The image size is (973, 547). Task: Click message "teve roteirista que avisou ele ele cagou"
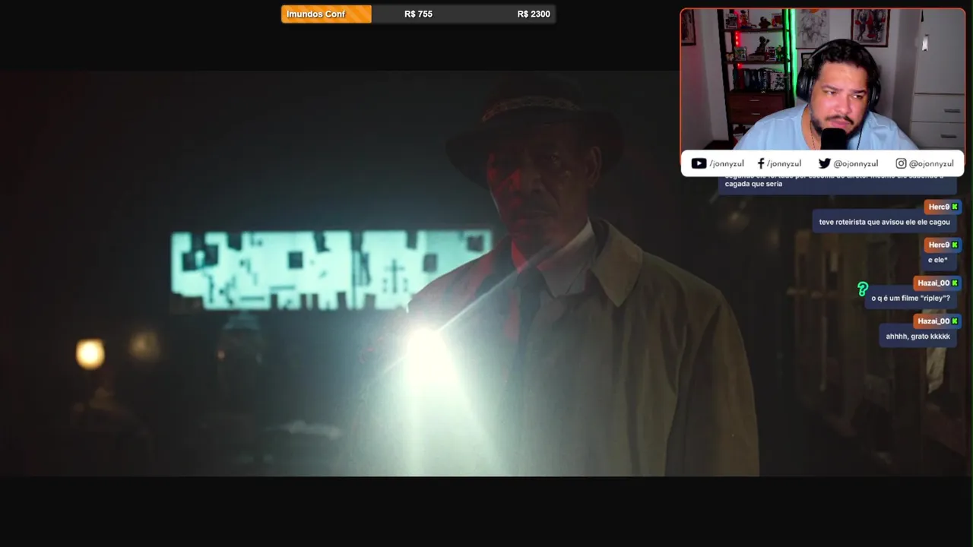[x=884, y=222]
